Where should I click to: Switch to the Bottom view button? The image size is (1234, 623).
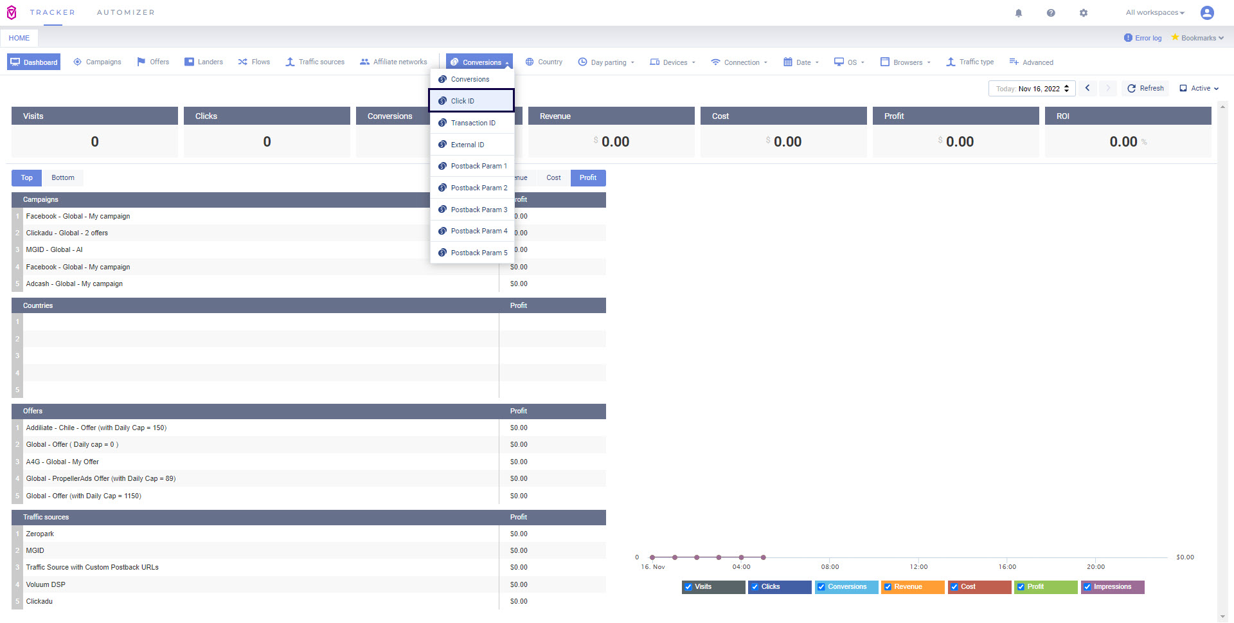point(63,178)
